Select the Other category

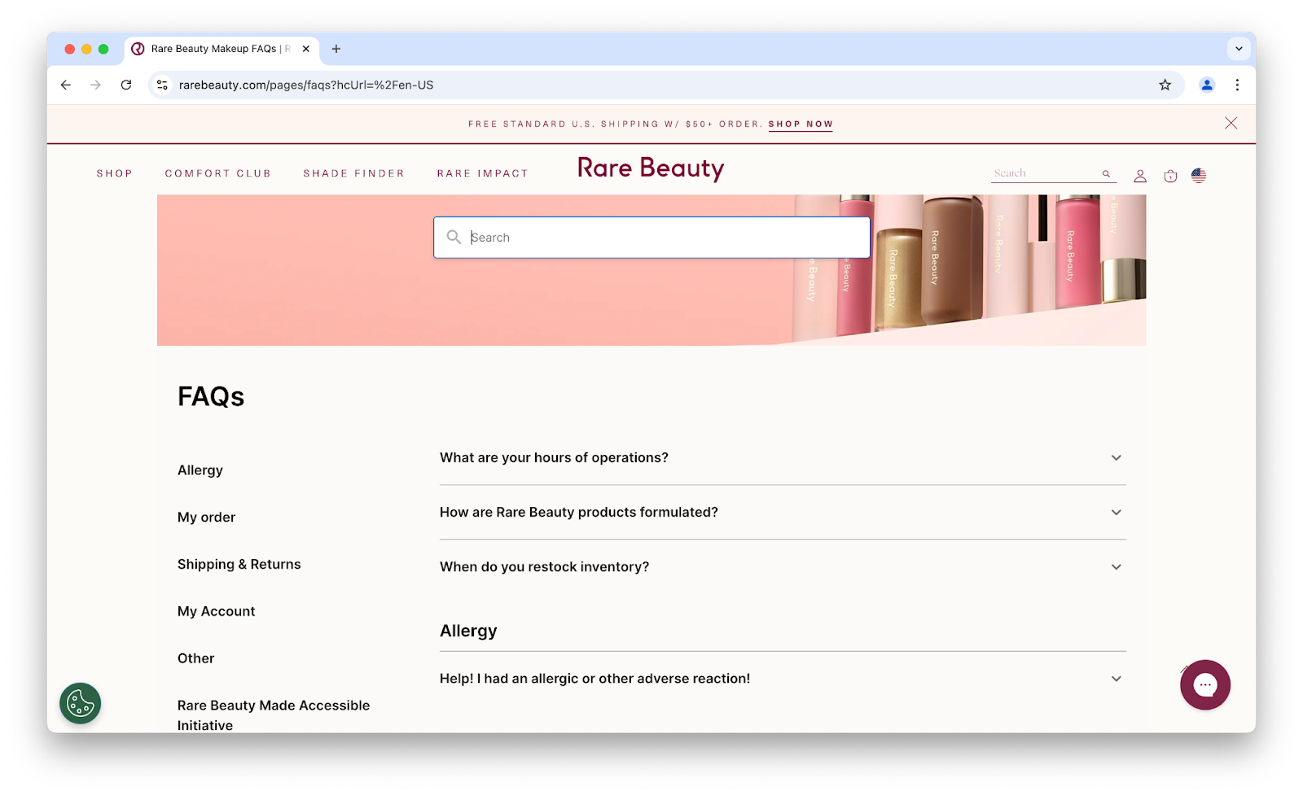(x=196, y=659)
